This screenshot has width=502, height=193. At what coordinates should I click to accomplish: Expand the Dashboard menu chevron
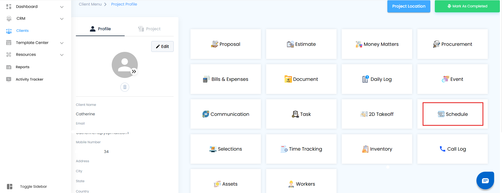[x=62, y=7]
